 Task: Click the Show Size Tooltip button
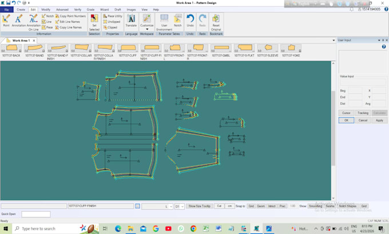click(x=200, y=206)
